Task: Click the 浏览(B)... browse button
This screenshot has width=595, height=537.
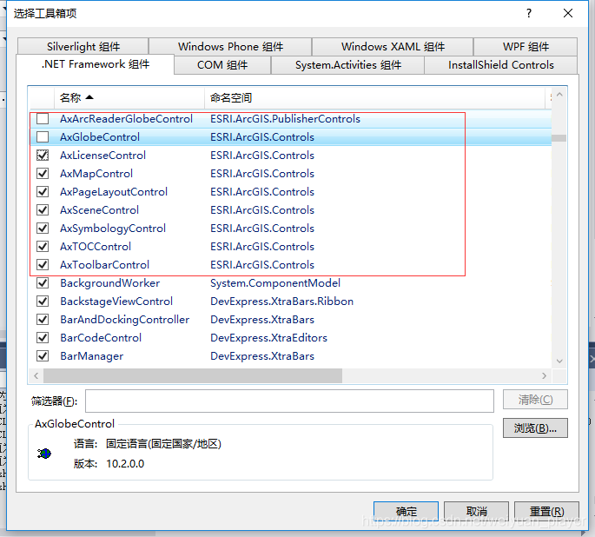Action: (535, 428)
